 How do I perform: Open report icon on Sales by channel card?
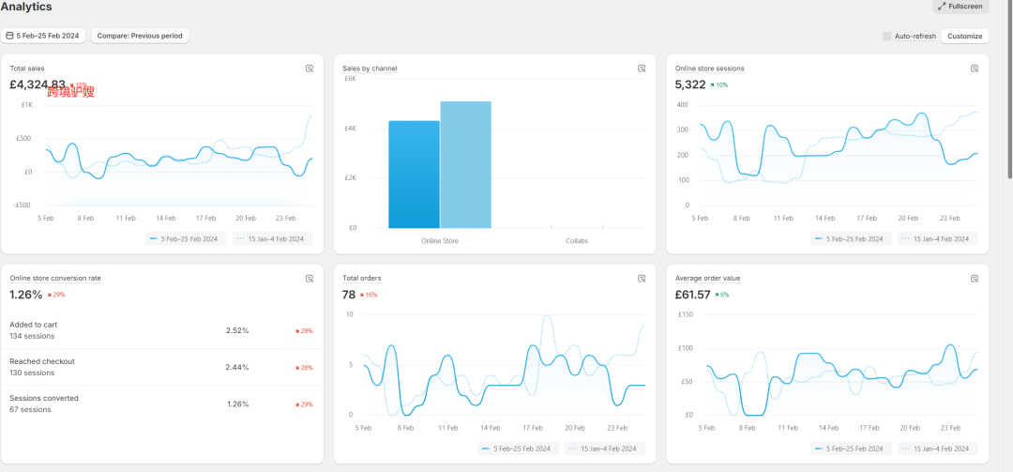coord(642,69)
